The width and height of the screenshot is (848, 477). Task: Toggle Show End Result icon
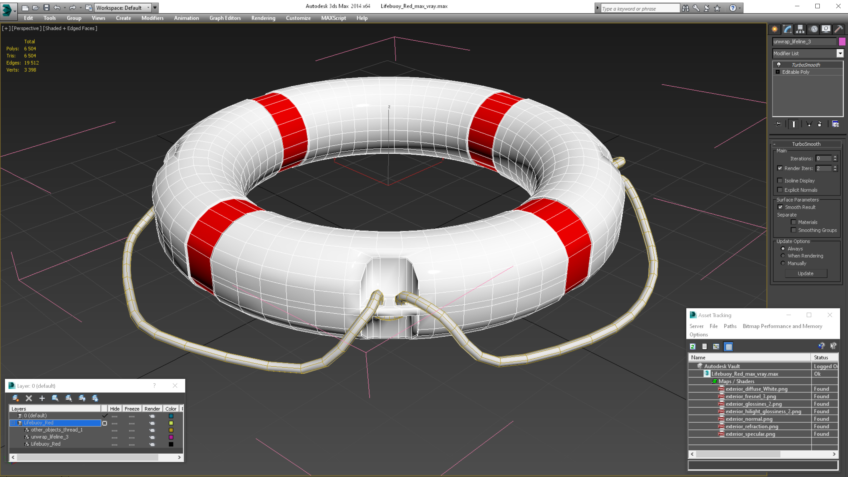click(x=794, y=124)
